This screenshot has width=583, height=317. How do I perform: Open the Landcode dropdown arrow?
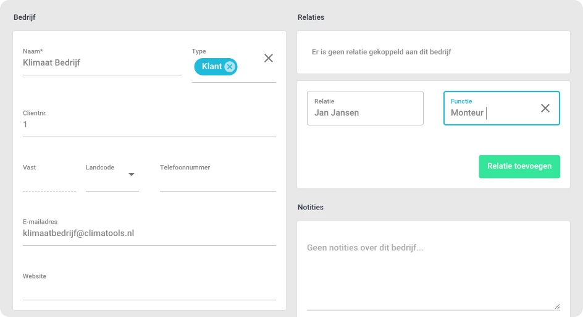[132, 174]
